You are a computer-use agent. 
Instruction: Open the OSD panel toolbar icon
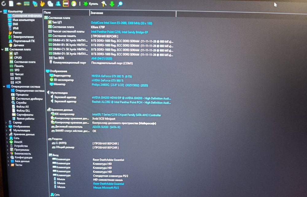[66, 3]
